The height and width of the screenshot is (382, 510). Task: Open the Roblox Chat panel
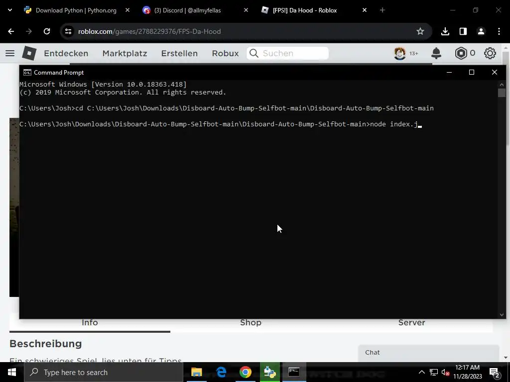[x=429, y=353]
